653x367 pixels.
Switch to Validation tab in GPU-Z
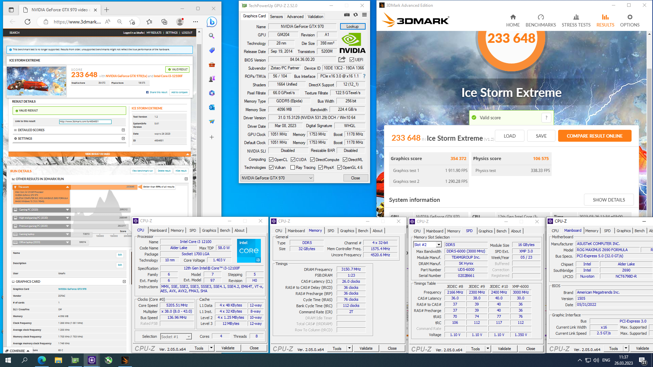[315, 16]
